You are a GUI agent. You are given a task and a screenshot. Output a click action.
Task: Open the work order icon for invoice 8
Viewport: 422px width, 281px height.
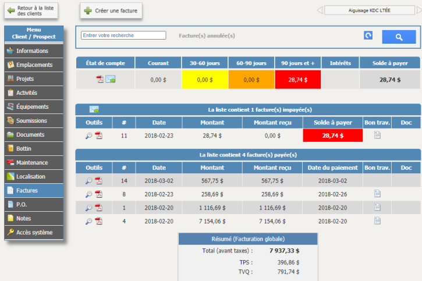point(377,194)
